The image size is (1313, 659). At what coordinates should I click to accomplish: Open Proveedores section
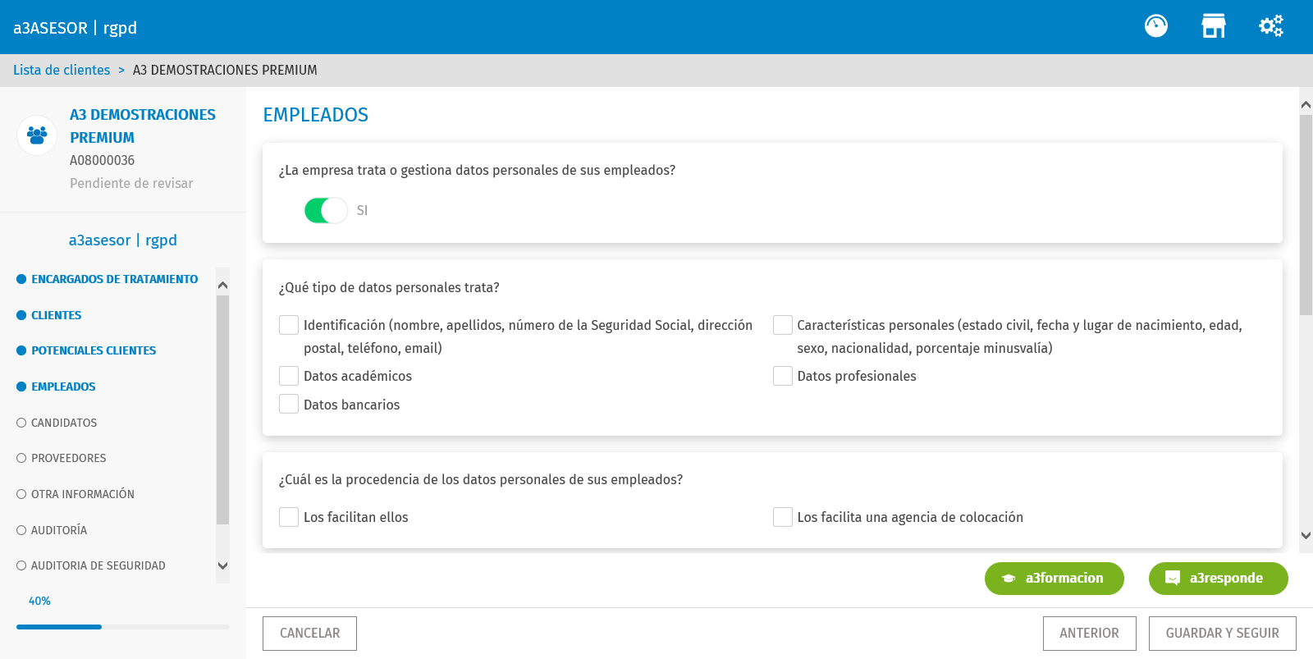click(69, 458)
